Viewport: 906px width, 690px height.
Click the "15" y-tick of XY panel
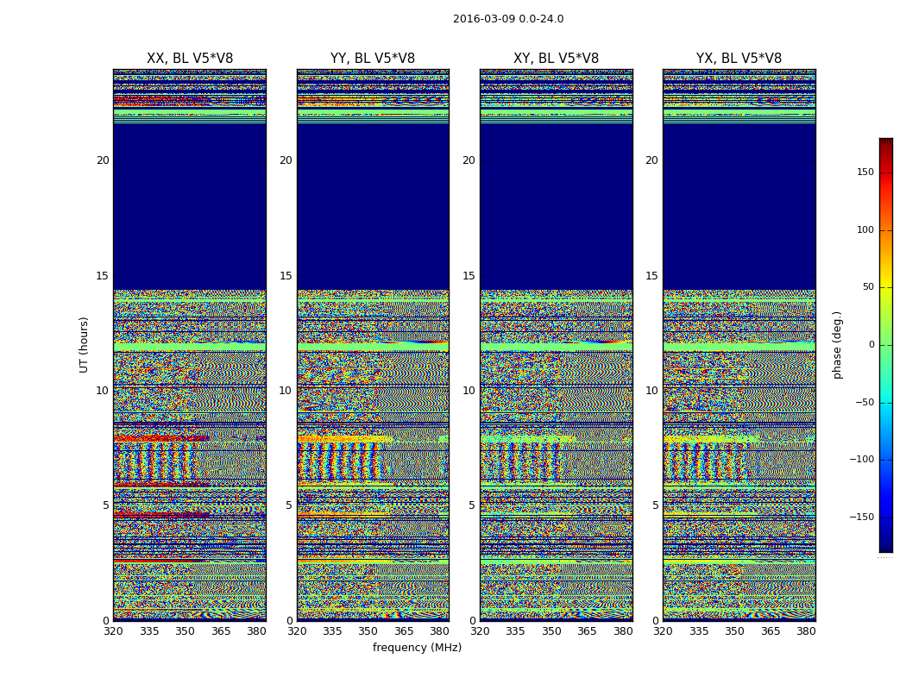click(x=469, y=275)
